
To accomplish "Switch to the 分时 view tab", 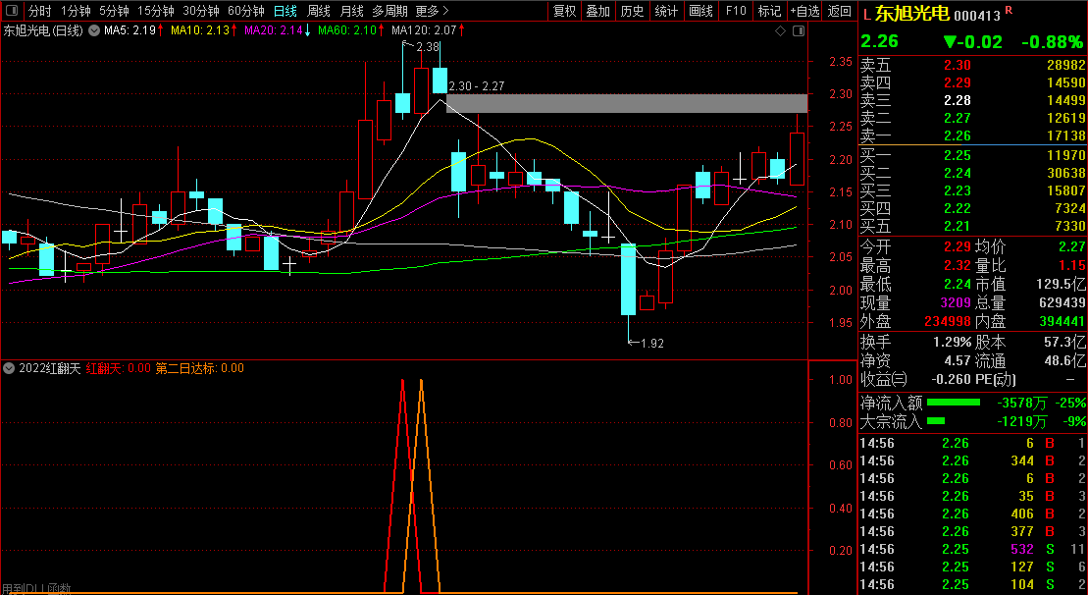I will (x=39, y=11).
